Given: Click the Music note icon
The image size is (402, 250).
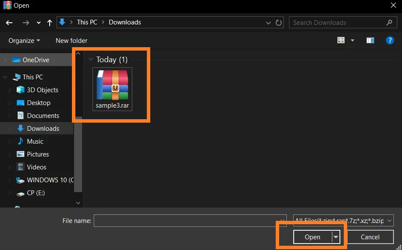Looking at the screenshot, I should click(21, 141).
